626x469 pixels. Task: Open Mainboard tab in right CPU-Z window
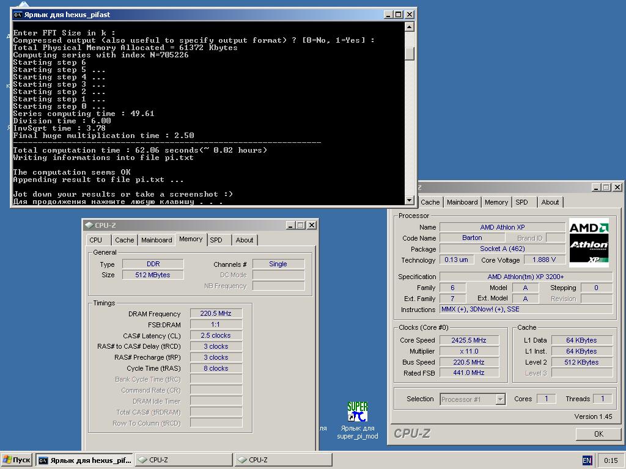coord(462,202)
